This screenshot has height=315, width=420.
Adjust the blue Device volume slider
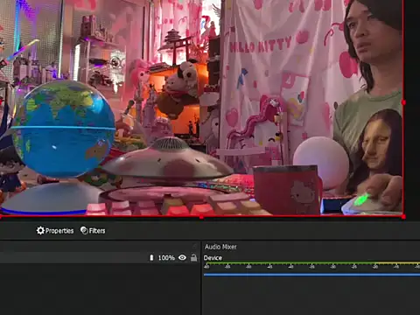[x=311, y=275]
